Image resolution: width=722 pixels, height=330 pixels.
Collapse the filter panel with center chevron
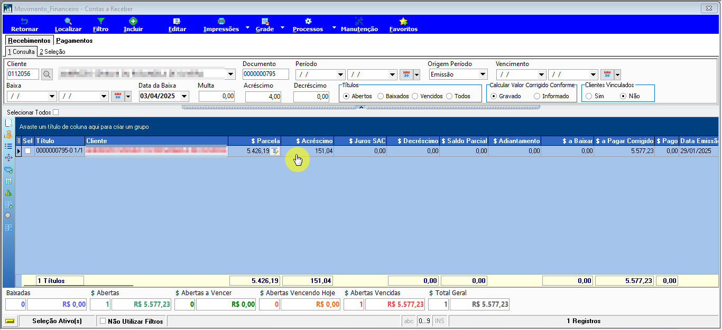362,107
